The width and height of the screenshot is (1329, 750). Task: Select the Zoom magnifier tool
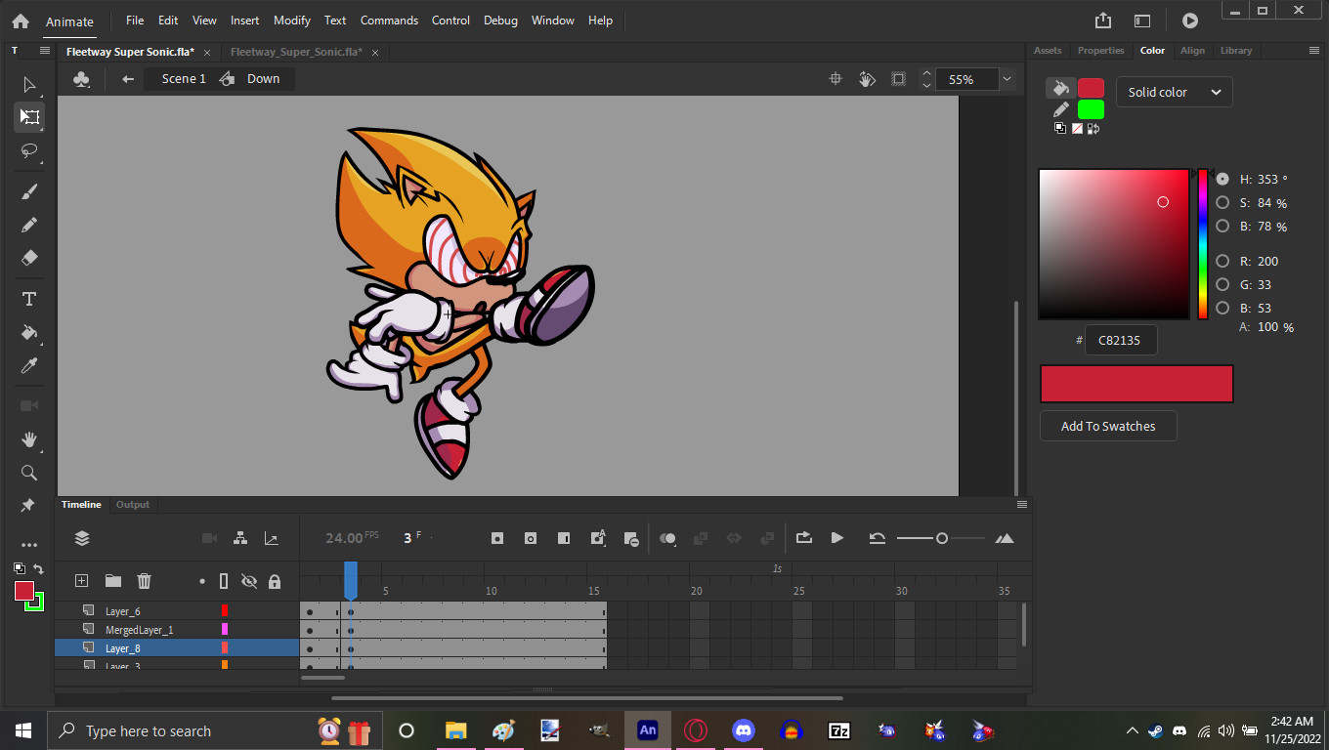pos(29,473)
